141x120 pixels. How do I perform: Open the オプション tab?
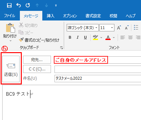pos(70,16)
